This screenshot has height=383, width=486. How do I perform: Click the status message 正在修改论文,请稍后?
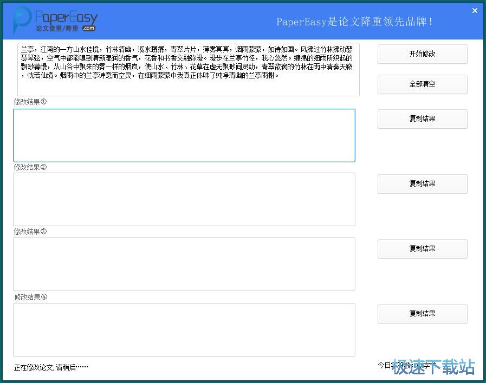point(51,367)
